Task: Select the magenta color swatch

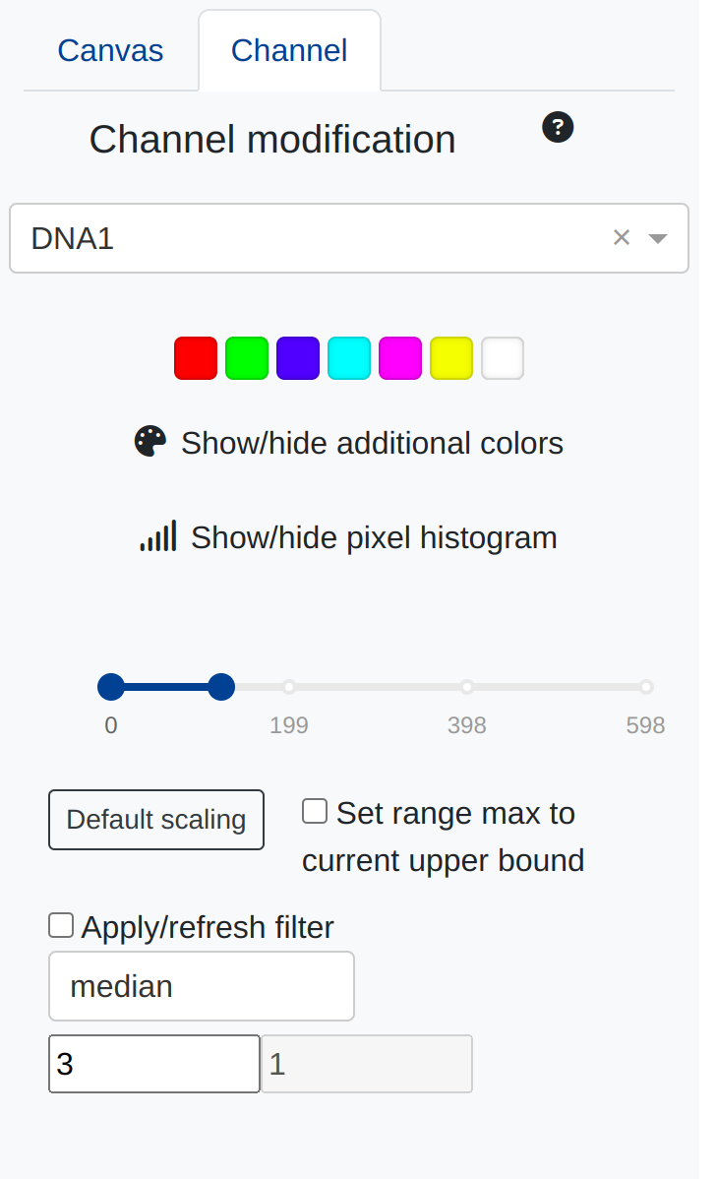Action: 400,358
